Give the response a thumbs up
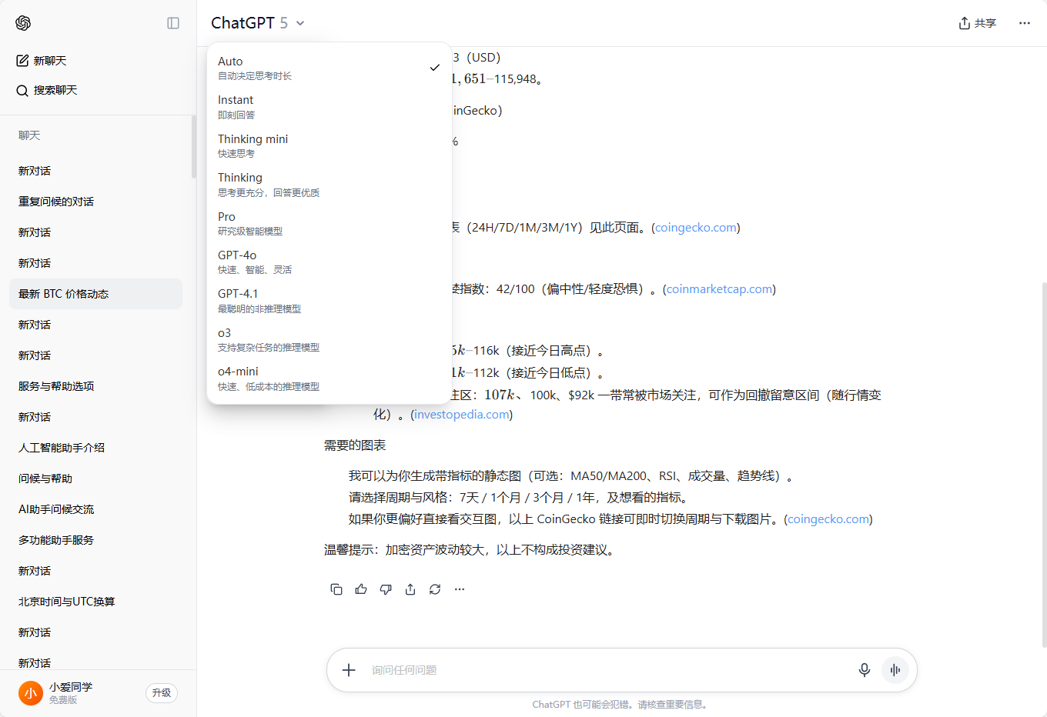This screenshot has height=717, width=1047. 361,589
